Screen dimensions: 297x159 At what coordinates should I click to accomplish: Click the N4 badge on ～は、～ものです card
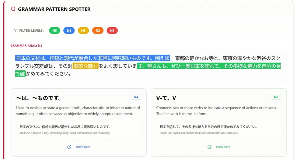tap(136, 97)
